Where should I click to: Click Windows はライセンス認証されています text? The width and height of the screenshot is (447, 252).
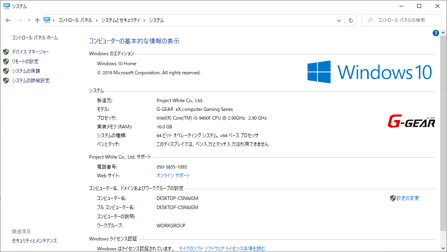[136, 248]
